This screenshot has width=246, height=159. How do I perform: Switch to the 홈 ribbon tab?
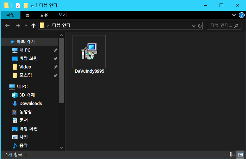[x=27, y=15]
